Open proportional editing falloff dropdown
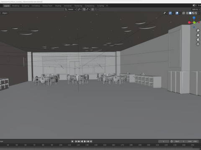This screenshot has height=150, width=201. (97, 9)
